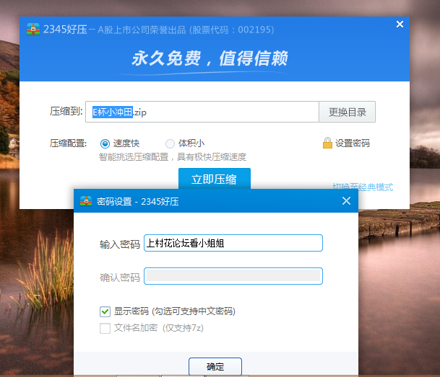Close the 2345好压 main window

point(400,25)
